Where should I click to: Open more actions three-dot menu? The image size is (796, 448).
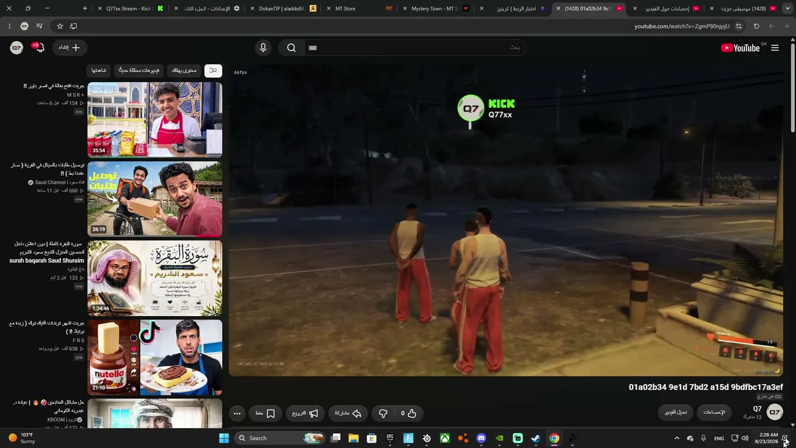[x=237, y=413]
